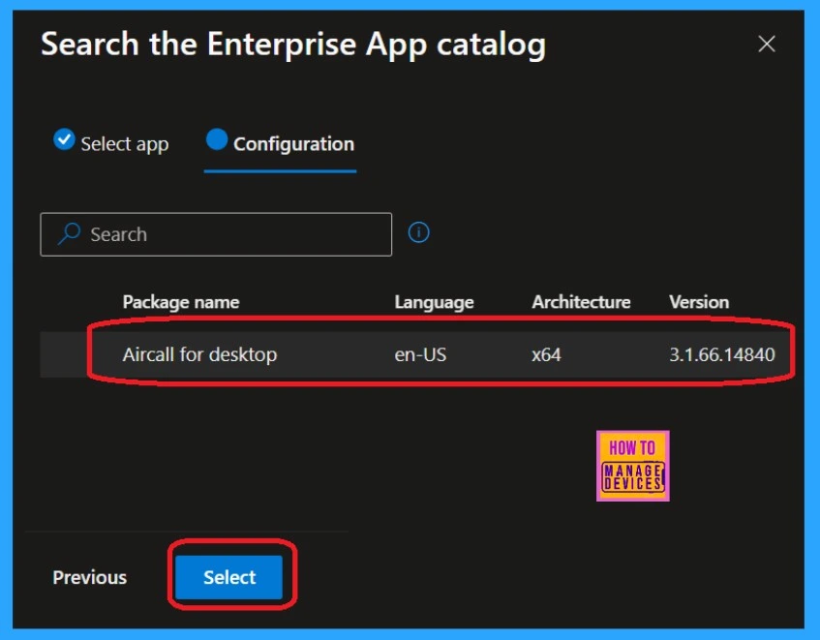
Task: Click the blue Configuration step indicator
Action: [217, 139]
